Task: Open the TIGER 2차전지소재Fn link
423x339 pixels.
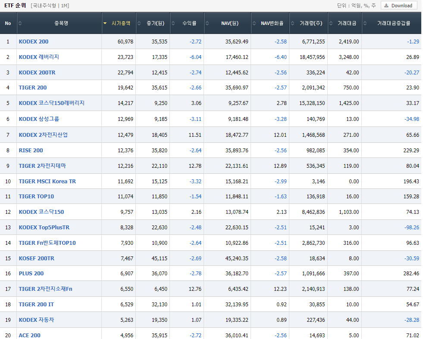Action: point(46,289)
